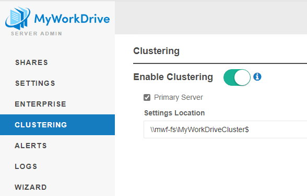Screen dimensions: 307x196
Task: Click the Settings Location path field
Action: coord(225,129)
